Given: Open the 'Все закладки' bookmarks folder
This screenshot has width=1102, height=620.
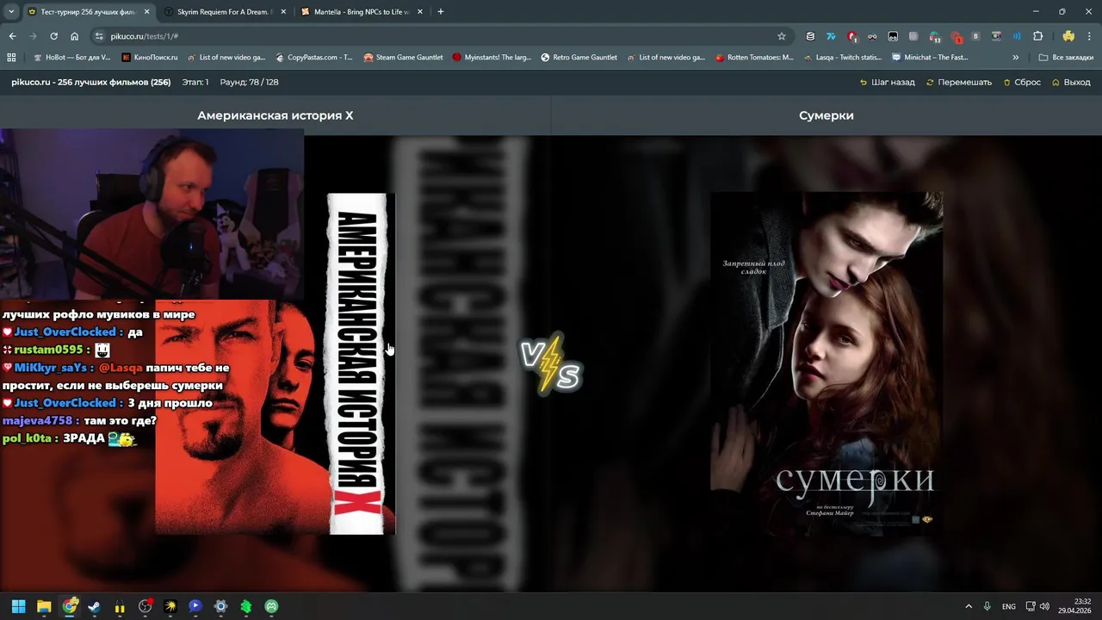Looking at the screenshot, I should (x=1066, y=58).
